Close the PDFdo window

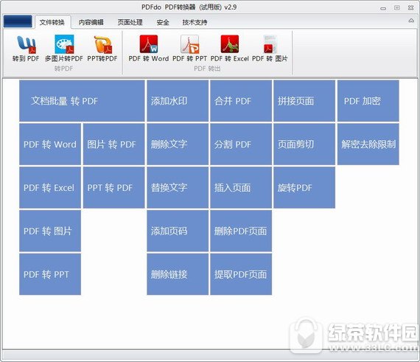click(411, 8)
